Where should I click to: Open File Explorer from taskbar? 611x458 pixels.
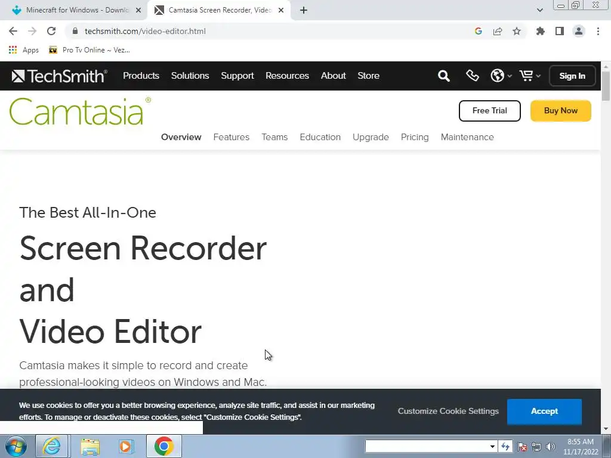[x=90, y=446]
